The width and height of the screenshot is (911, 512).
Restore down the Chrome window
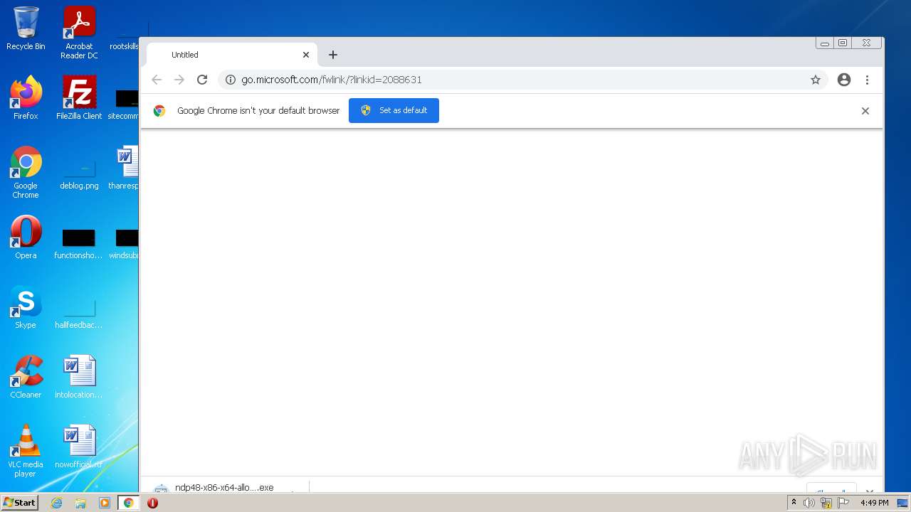tap(843, 43)
